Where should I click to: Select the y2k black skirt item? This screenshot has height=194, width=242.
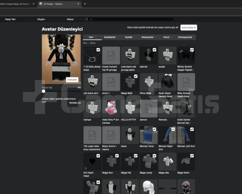tap(92, 82)
